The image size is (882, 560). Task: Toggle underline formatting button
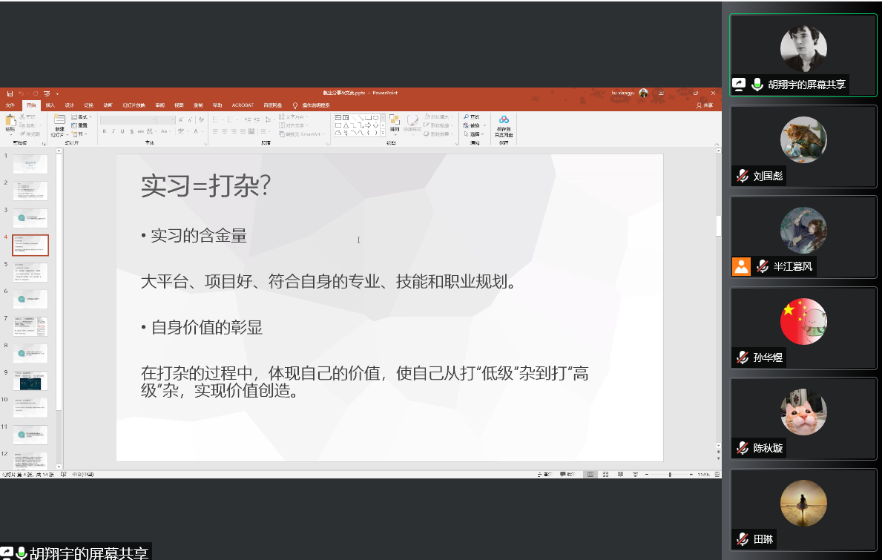[122, 131]
